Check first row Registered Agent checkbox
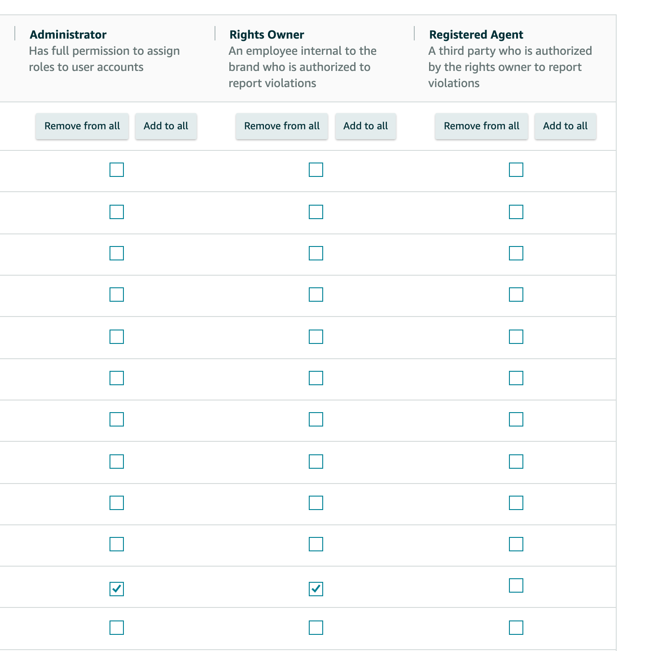This screenshot has width=649, height=651. [516, 170]
